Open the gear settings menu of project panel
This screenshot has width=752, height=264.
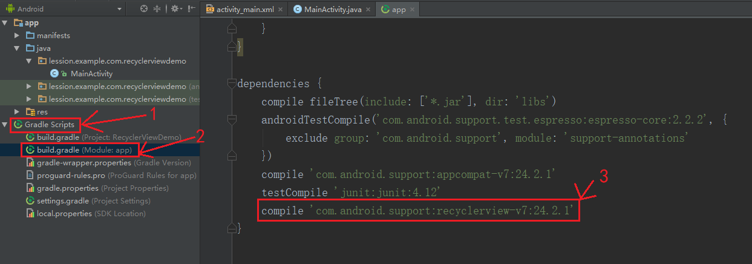(175, 8)
